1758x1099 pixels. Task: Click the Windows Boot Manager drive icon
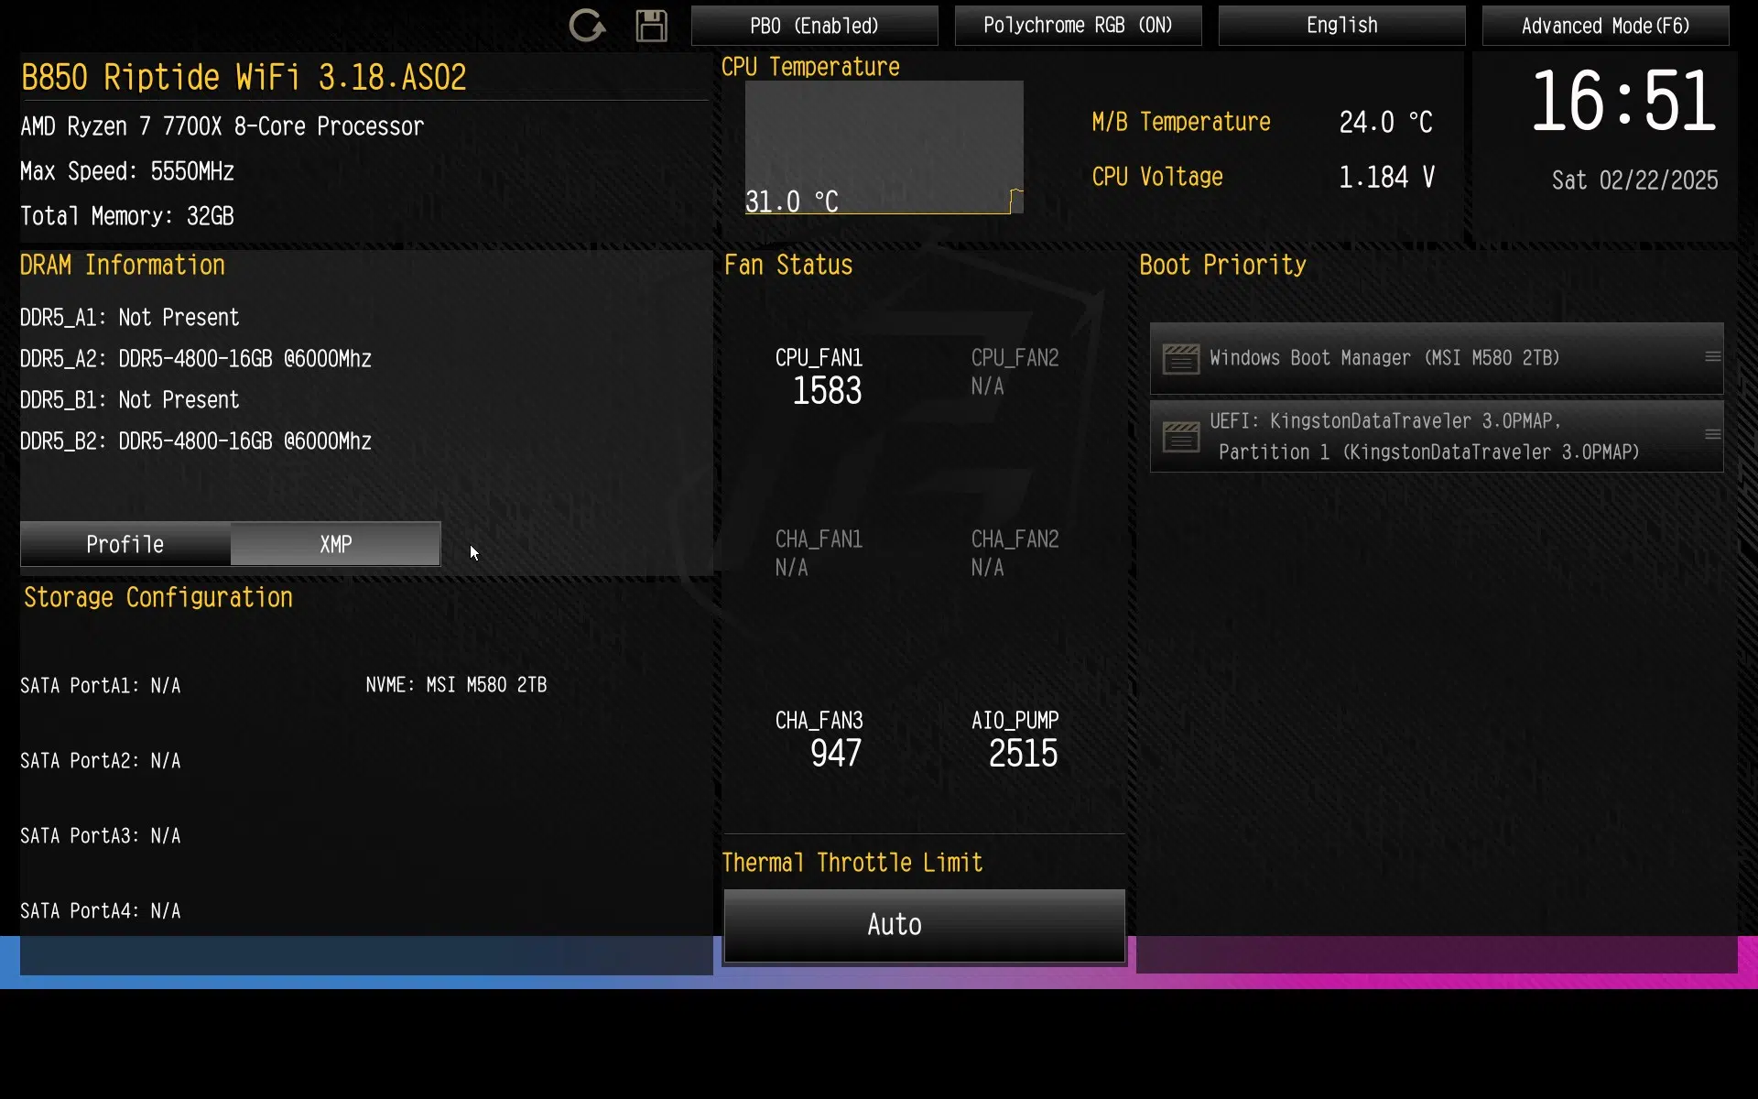click(x=1180, y=359)
